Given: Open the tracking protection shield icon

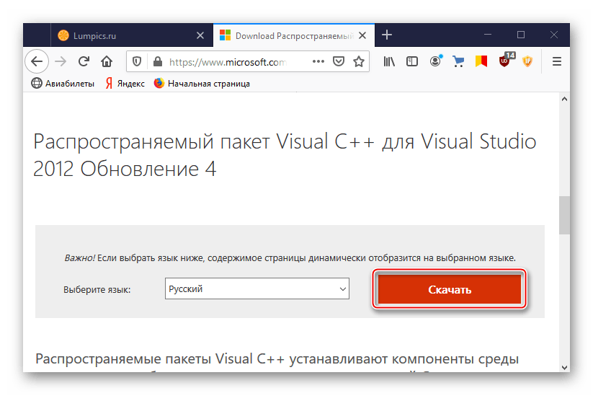Looking at the screenshot, I should (x=137, y=61).
